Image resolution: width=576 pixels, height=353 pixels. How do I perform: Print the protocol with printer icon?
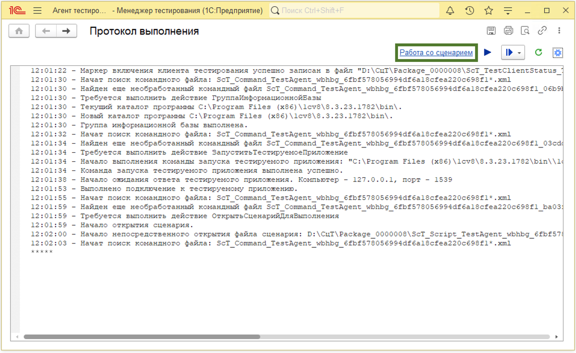[x=508, y=31]
